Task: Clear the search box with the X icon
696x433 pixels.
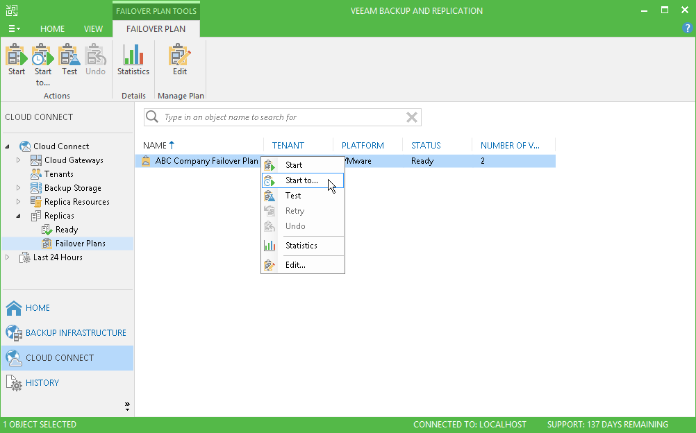Action: pyautogui.click(x=412, y=117)
